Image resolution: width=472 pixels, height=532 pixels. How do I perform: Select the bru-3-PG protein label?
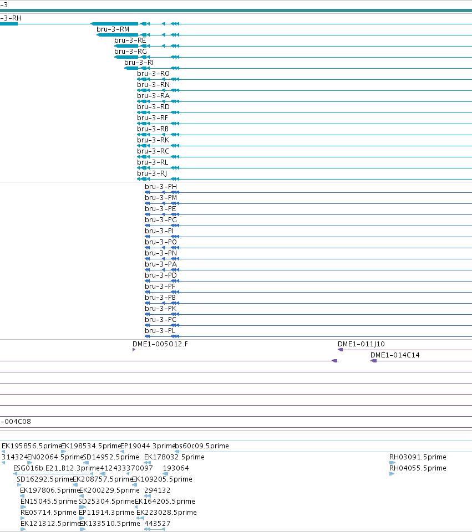(161, 220)
